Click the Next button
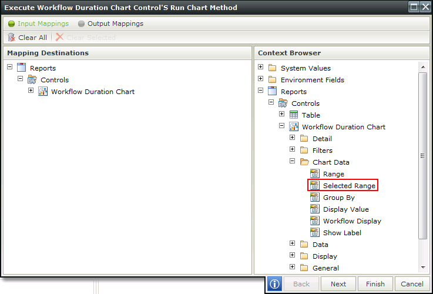Screen dimensions: 433x294 point(338,284)
